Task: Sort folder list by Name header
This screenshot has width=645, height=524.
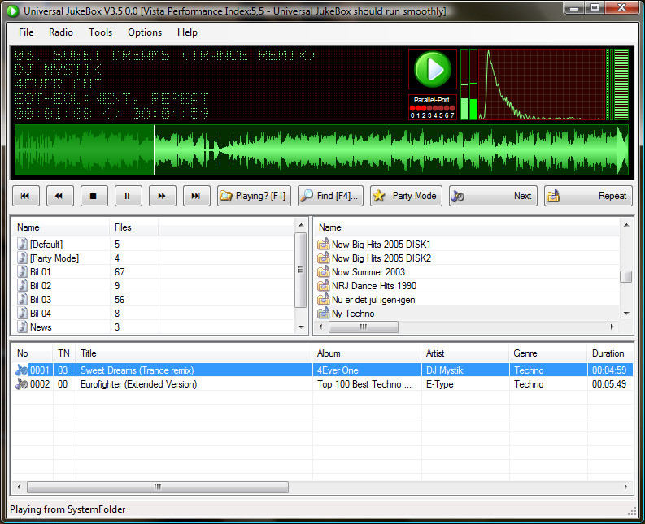Action: click(467, 227)
